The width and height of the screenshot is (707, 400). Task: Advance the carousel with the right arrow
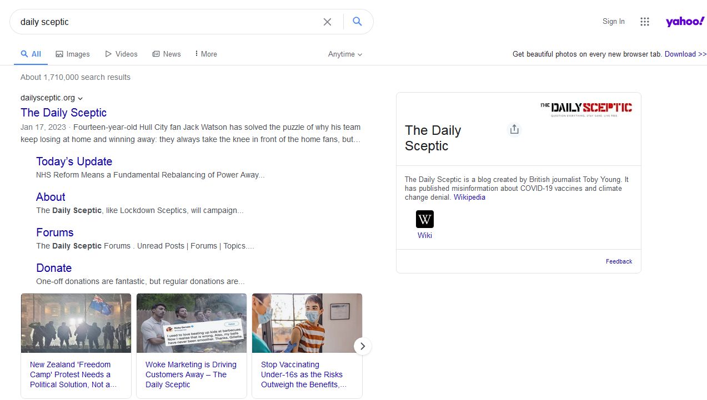tap(363, 346)
